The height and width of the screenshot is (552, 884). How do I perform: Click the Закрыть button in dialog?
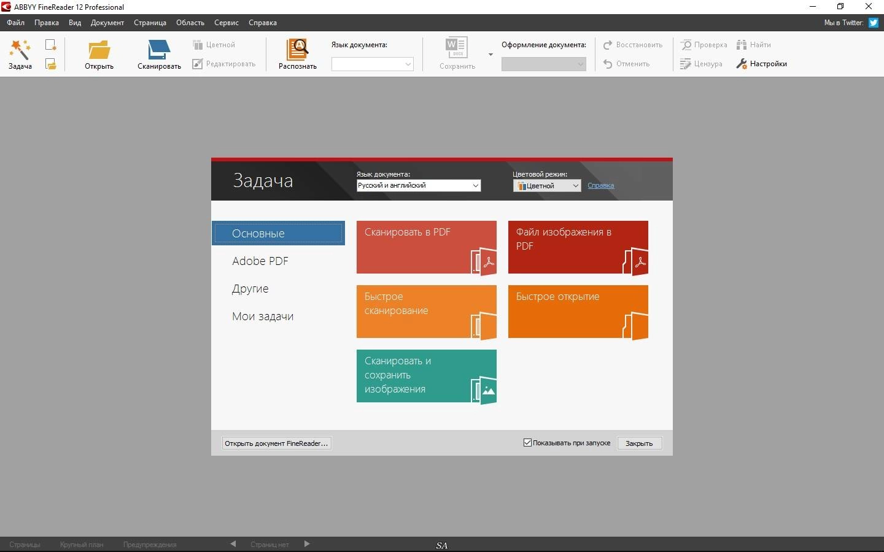[639, 443]
